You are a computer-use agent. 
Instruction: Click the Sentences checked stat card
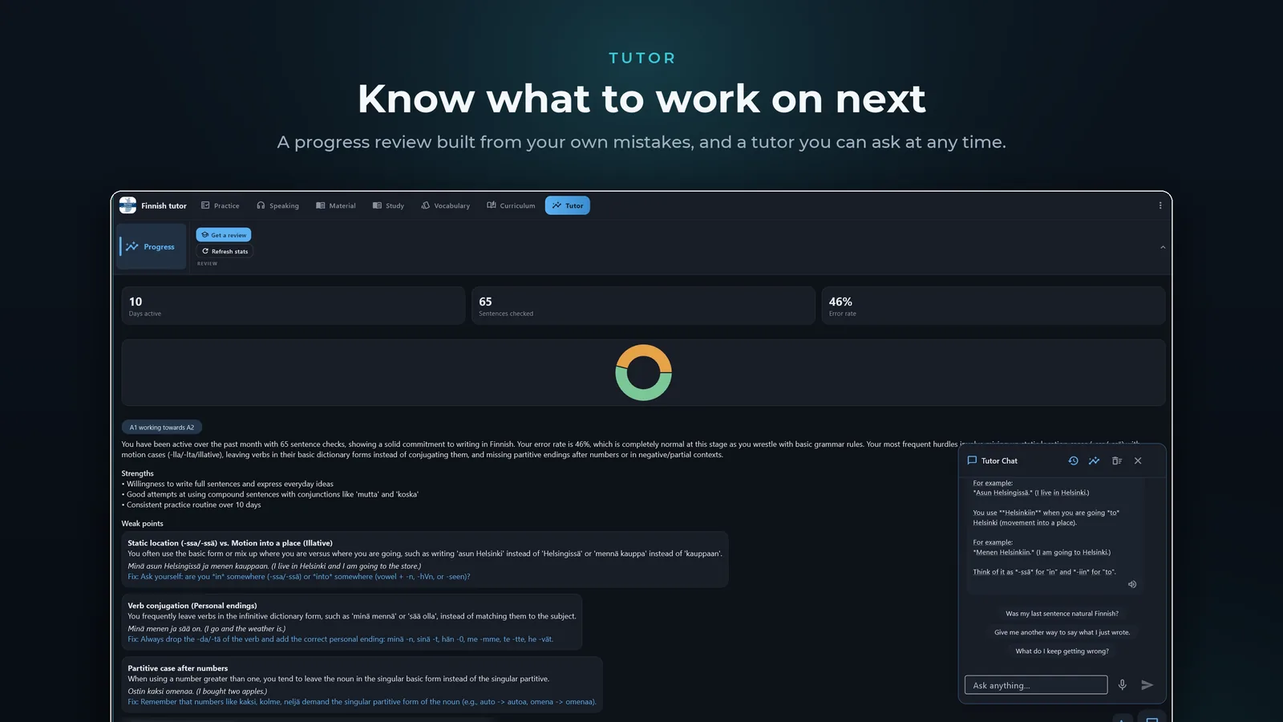pyautogui.click(x=643, y=306)
